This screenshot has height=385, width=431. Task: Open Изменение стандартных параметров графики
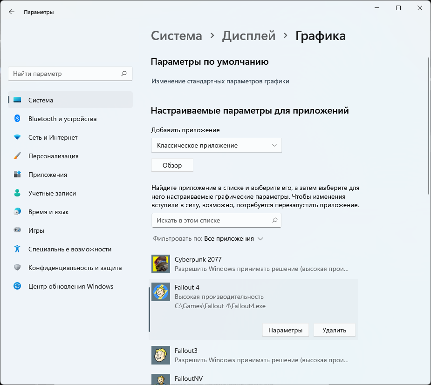coord(220,81)
